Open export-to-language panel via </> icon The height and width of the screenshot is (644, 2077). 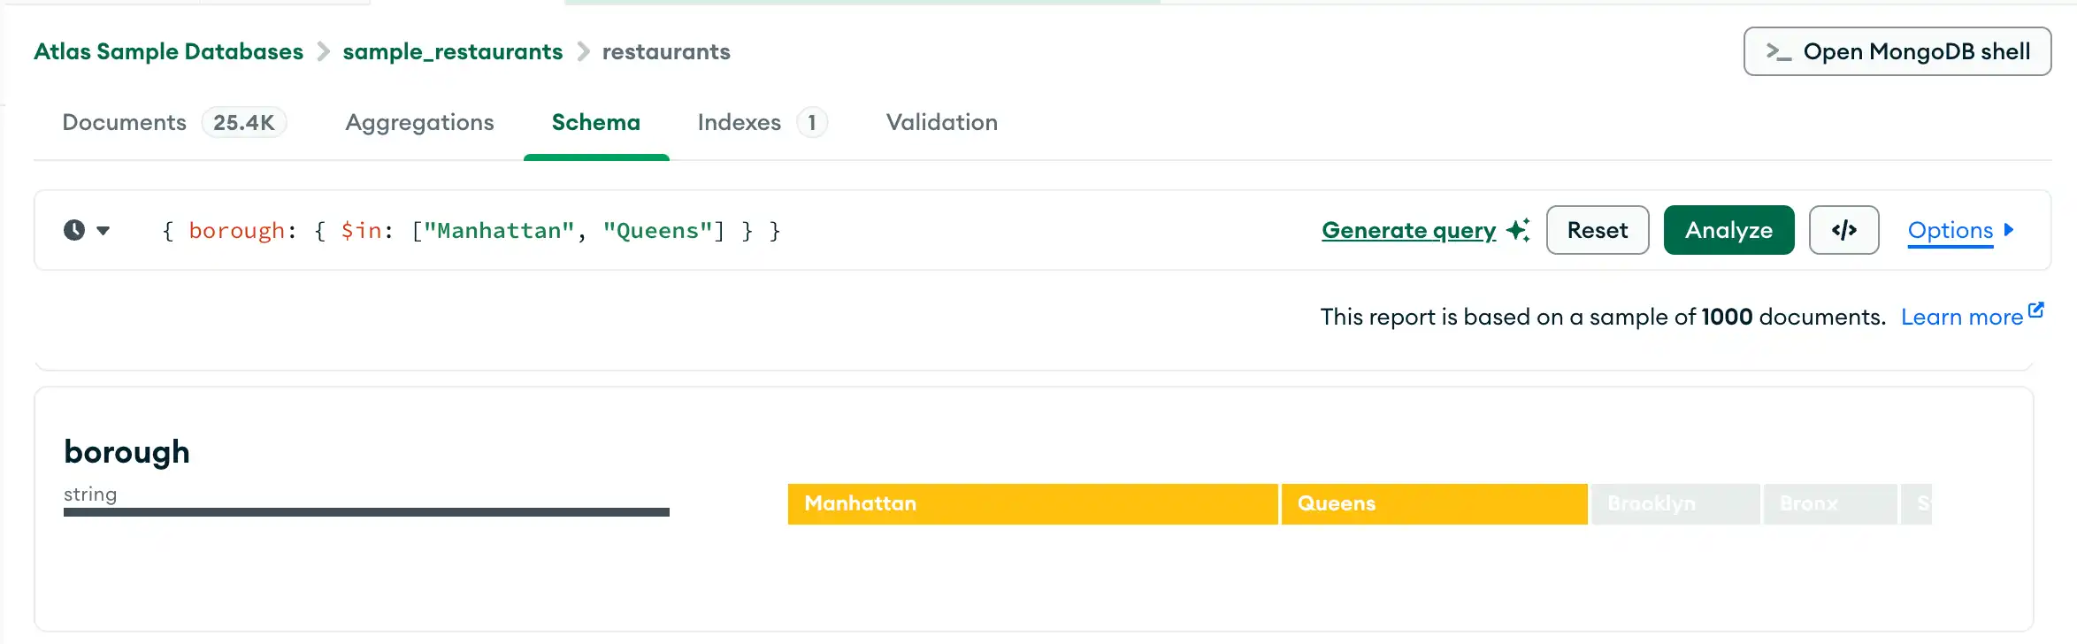1844,230
